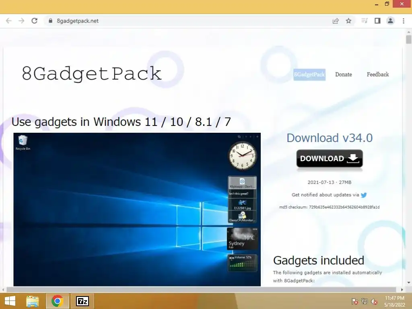
Task: Click the 11:47 PM taskbar clock
Action: 394,301
